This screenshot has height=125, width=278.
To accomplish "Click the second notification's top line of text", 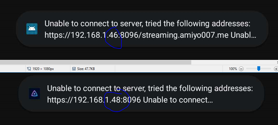I will pos(150,88).
